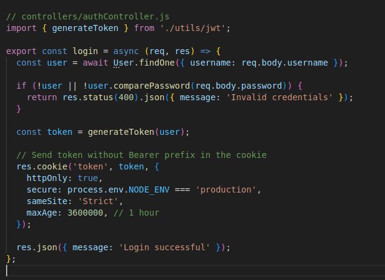Click 'cookie' in res.cookie call
The width and height of the screenshot is (385, 280).
(x=52, y=166)
